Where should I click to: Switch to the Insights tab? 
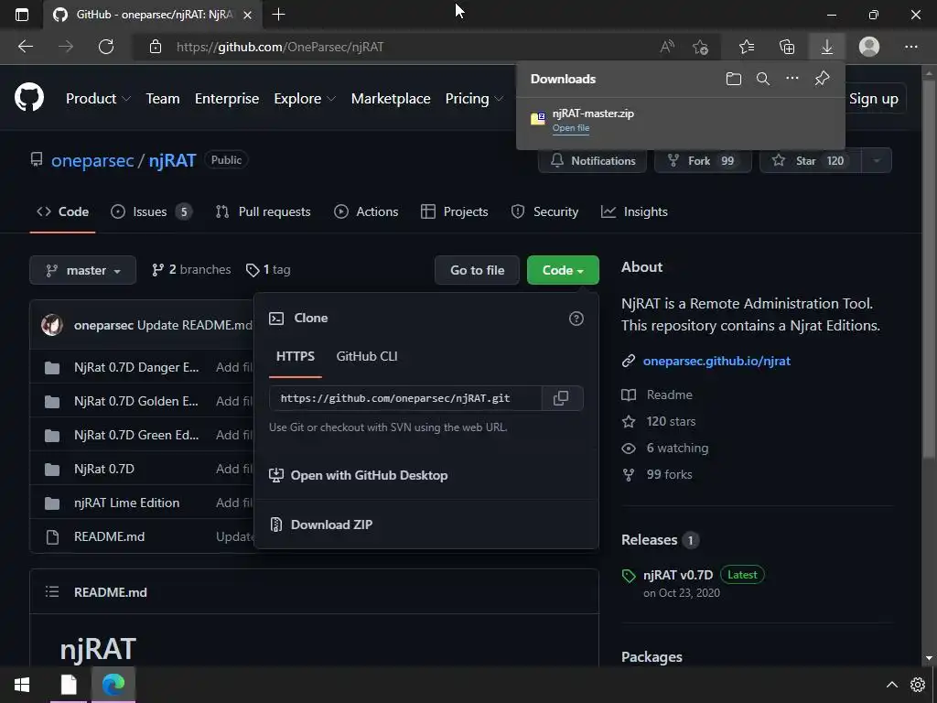[x=635, y=211]
